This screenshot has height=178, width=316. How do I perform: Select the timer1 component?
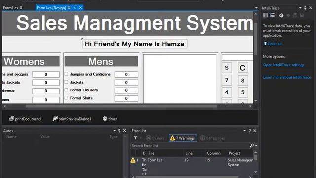pyautogui.click(x=111, y=119)
